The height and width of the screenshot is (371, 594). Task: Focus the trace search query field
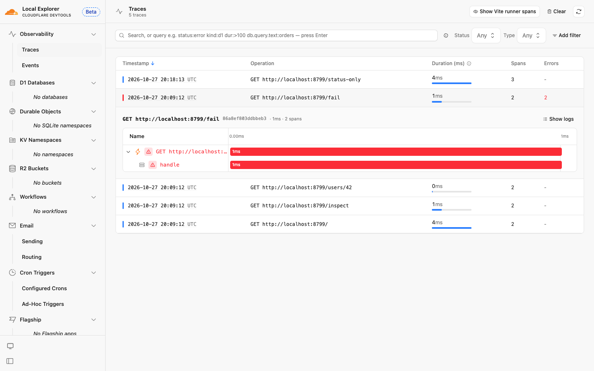pyautogui.click(x=276, y=35)
